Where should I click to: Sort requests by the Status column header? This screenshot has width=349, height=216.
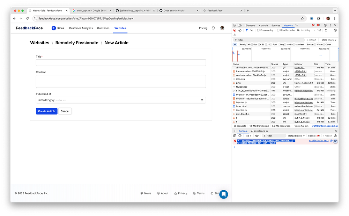(x=276, y=64)
